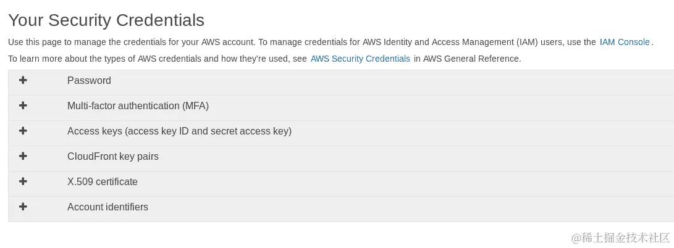Open the Account identifiers row title
The width and height of the screenshot is (674, 248).
click(107, 207)
